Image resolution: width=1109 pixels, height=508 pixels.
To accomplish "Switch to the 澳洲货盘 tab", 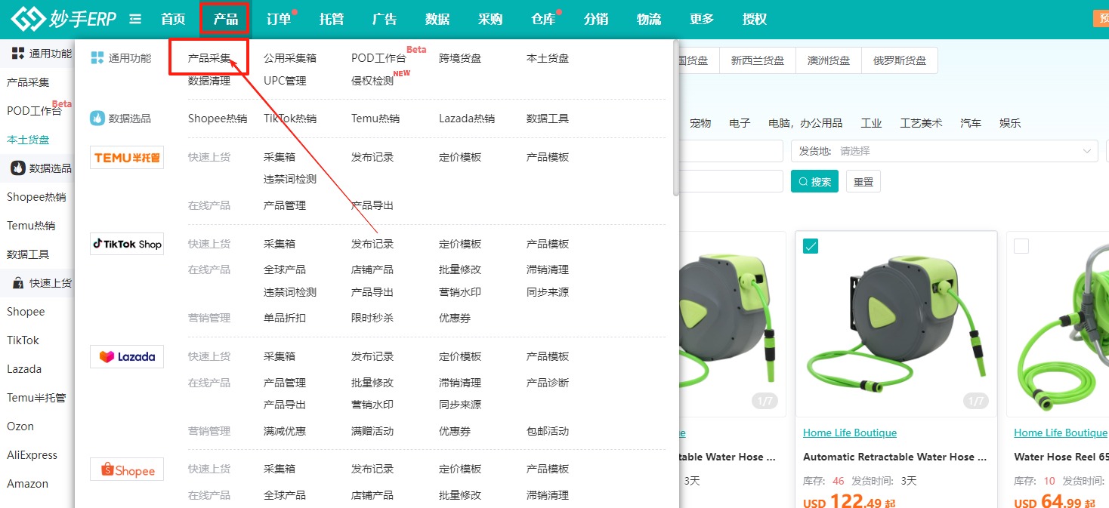I will click(829, 60).
